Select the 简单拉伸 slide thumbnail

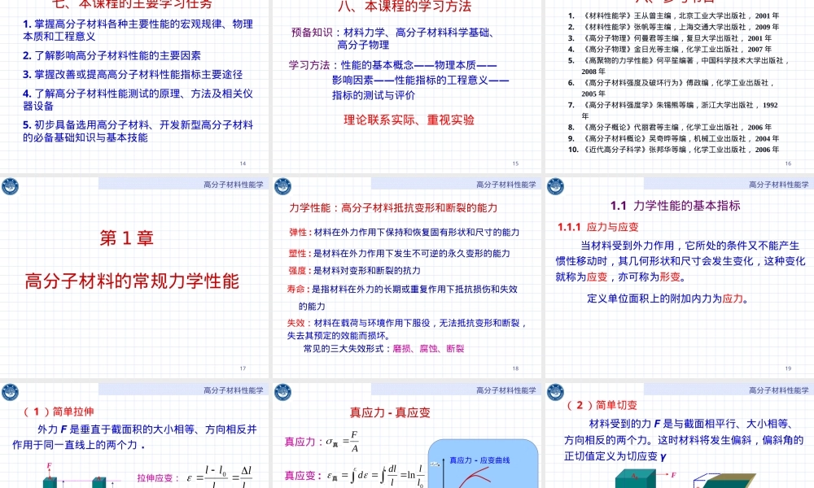(134, 434)
